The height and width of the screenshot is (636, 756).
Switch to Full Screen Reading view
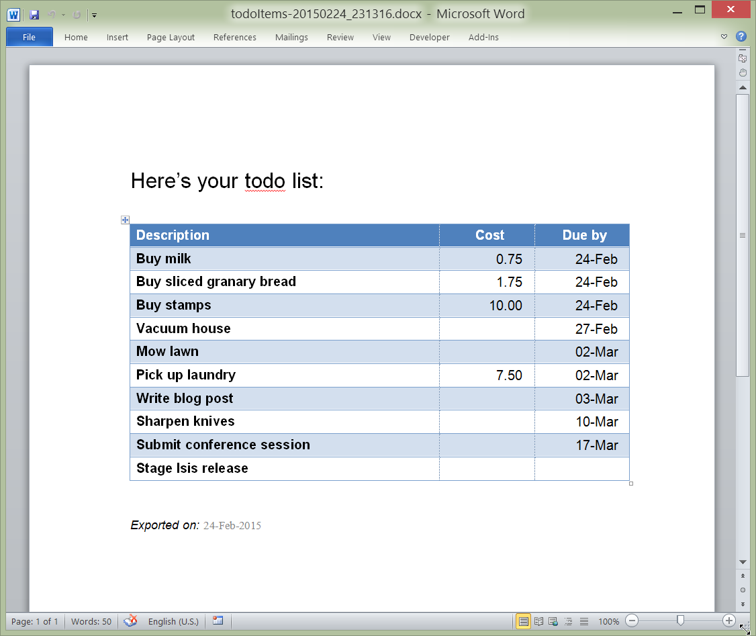pos(538,621)
